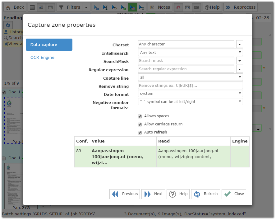
Task: Toggle the highlighted green pointer tool
Action: [x=132, y=7]
